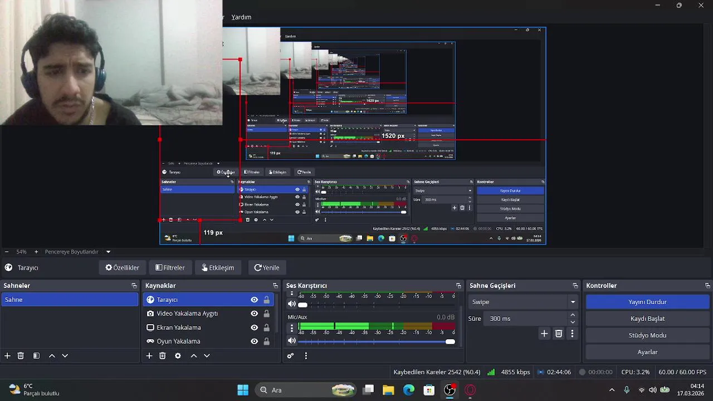Screen dimensions: 713x401
Task: Select the Sahne scene
Action: click(x=70, y=300)
